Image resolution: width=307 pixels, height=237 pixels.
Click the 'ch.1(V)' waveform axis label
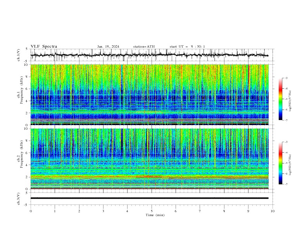point(19,55)
